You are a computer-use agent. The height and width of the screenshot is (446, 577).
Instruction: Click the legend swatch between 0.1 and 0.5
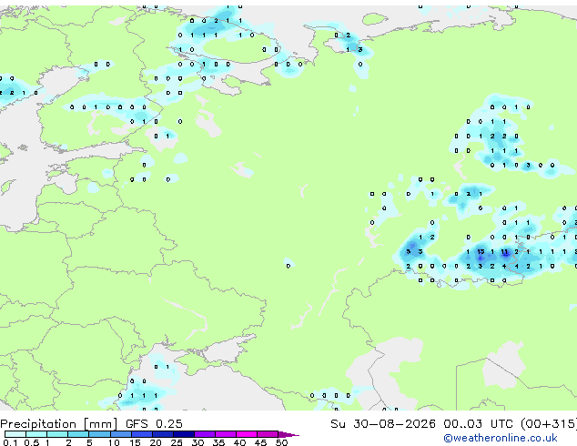coord(15,434)
